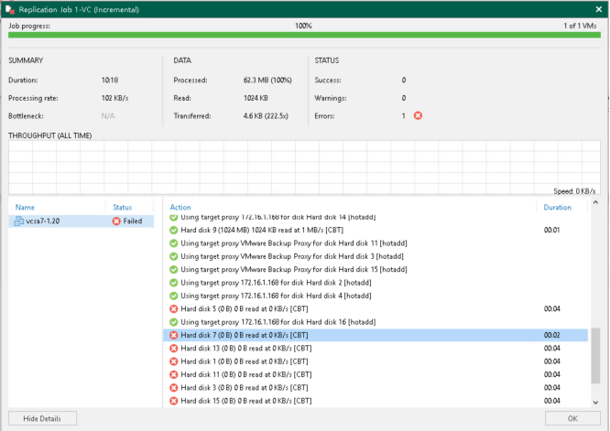Click the Action column header
Screen dimensions: 610x431
coord(180,207)
